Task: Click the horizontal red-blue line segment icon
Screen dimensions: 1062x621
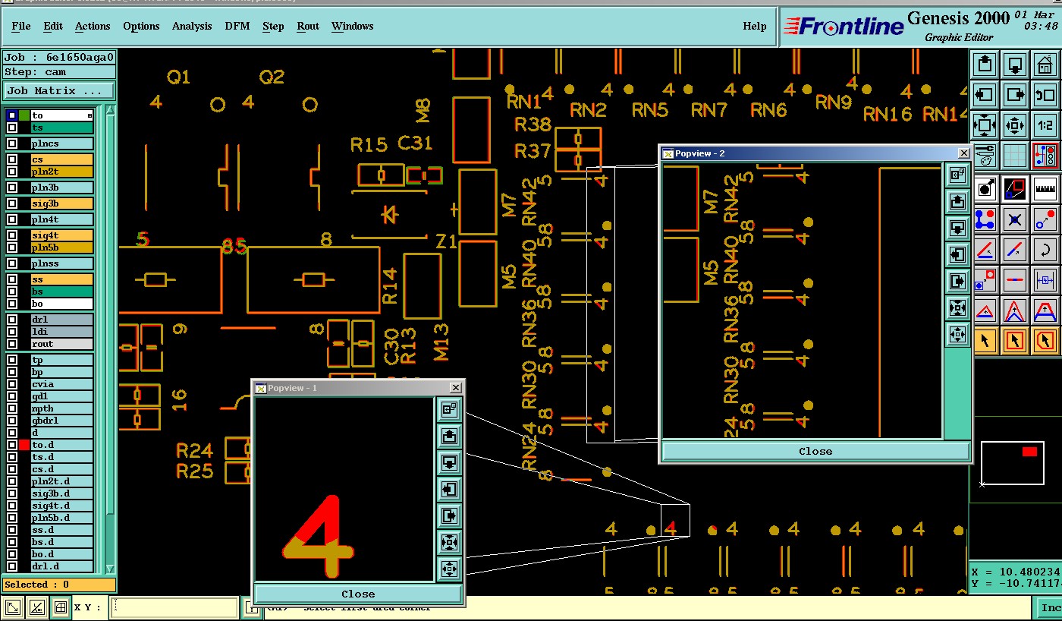Action: click(1015, 280)
